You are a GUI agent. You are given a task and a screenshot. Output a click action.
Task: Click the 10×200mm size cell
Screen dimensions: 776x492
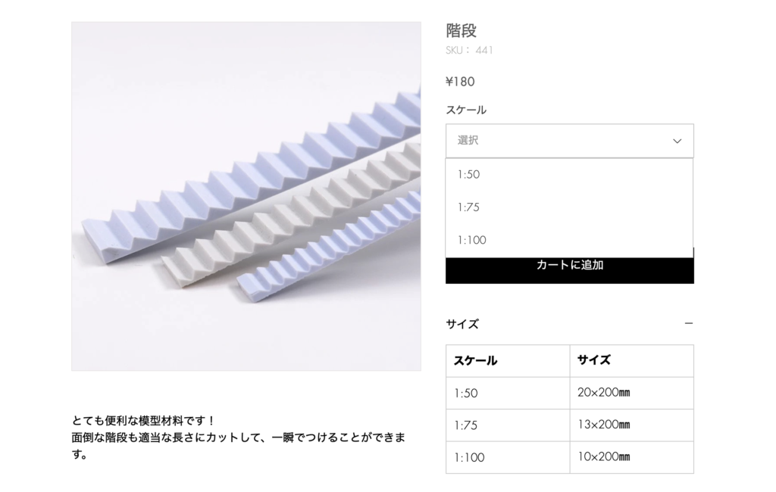click(631, 457)
